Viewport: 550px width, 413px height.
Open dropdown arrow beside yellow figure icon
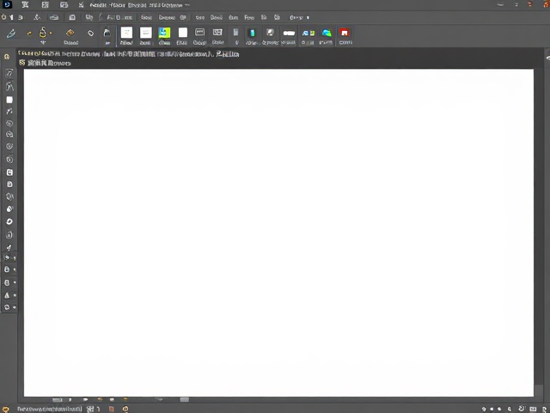click(x=51, y=34)
